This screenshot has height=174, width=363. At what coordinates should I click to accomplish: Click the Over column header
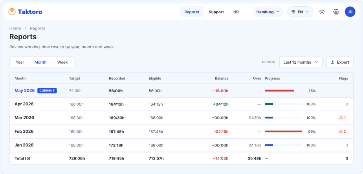point(257,79)
